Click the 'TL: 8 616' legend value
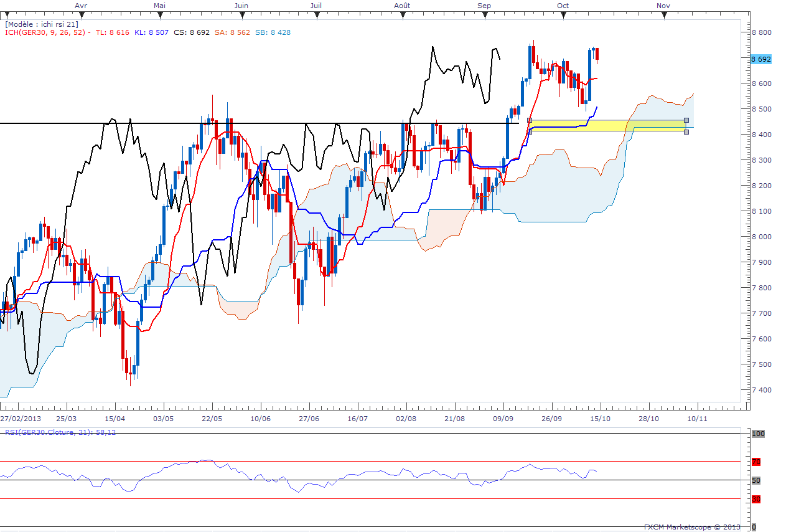This screenshot has width=786, height=532. [x=113, y=32]
